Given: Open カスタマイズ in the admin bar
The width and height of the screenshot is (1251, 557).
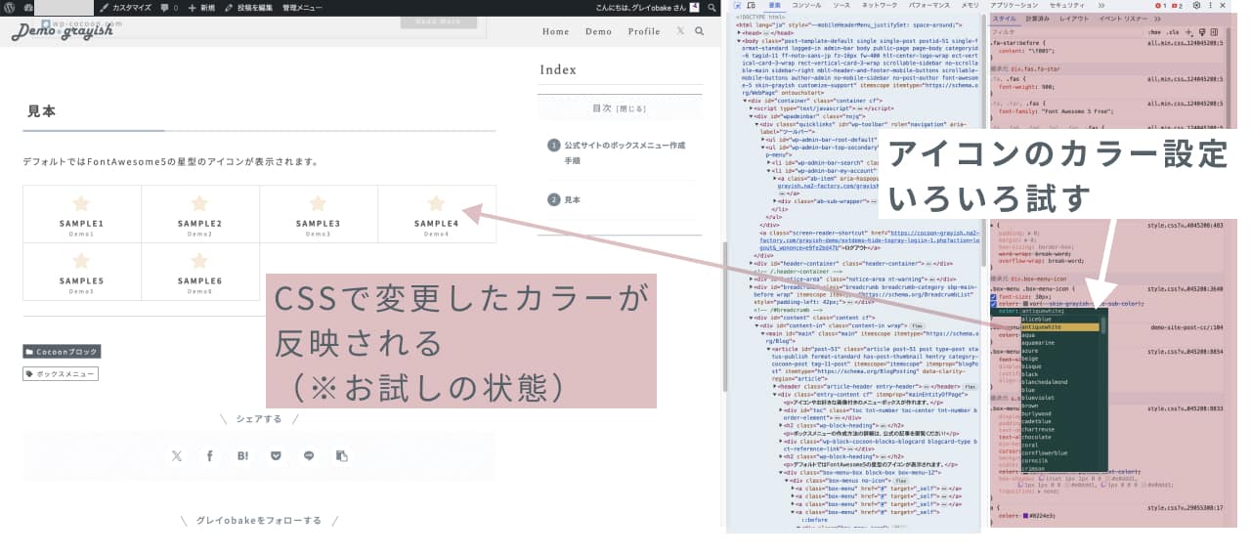Looking at the screenshot, I should pos(124,7).
